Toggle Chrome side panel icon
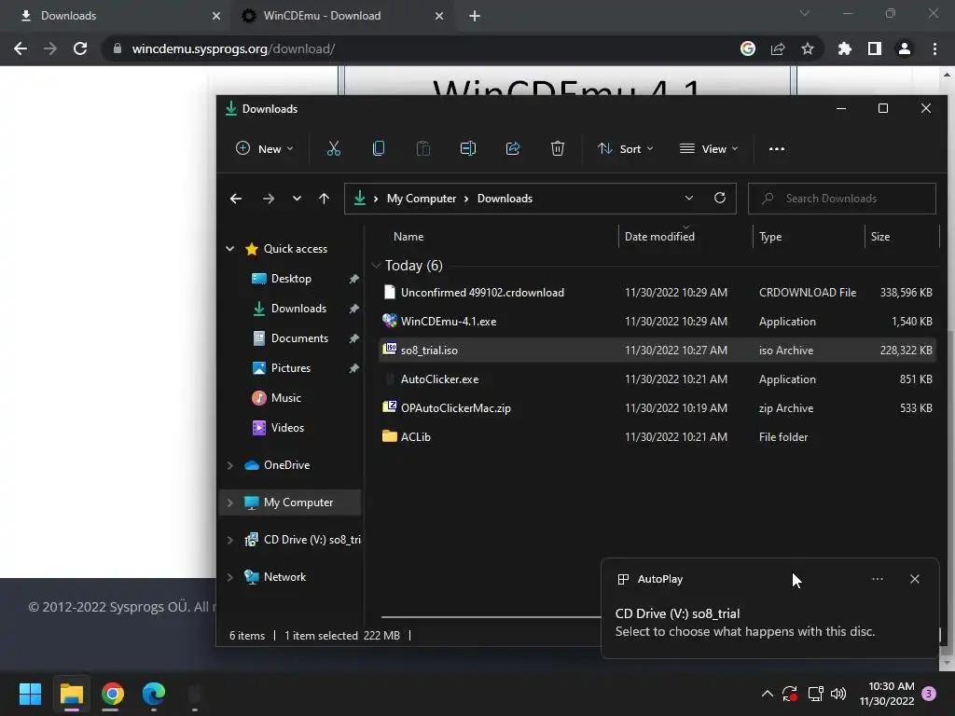Viewport: 955px width, 716px height. (x=875, y=48)
